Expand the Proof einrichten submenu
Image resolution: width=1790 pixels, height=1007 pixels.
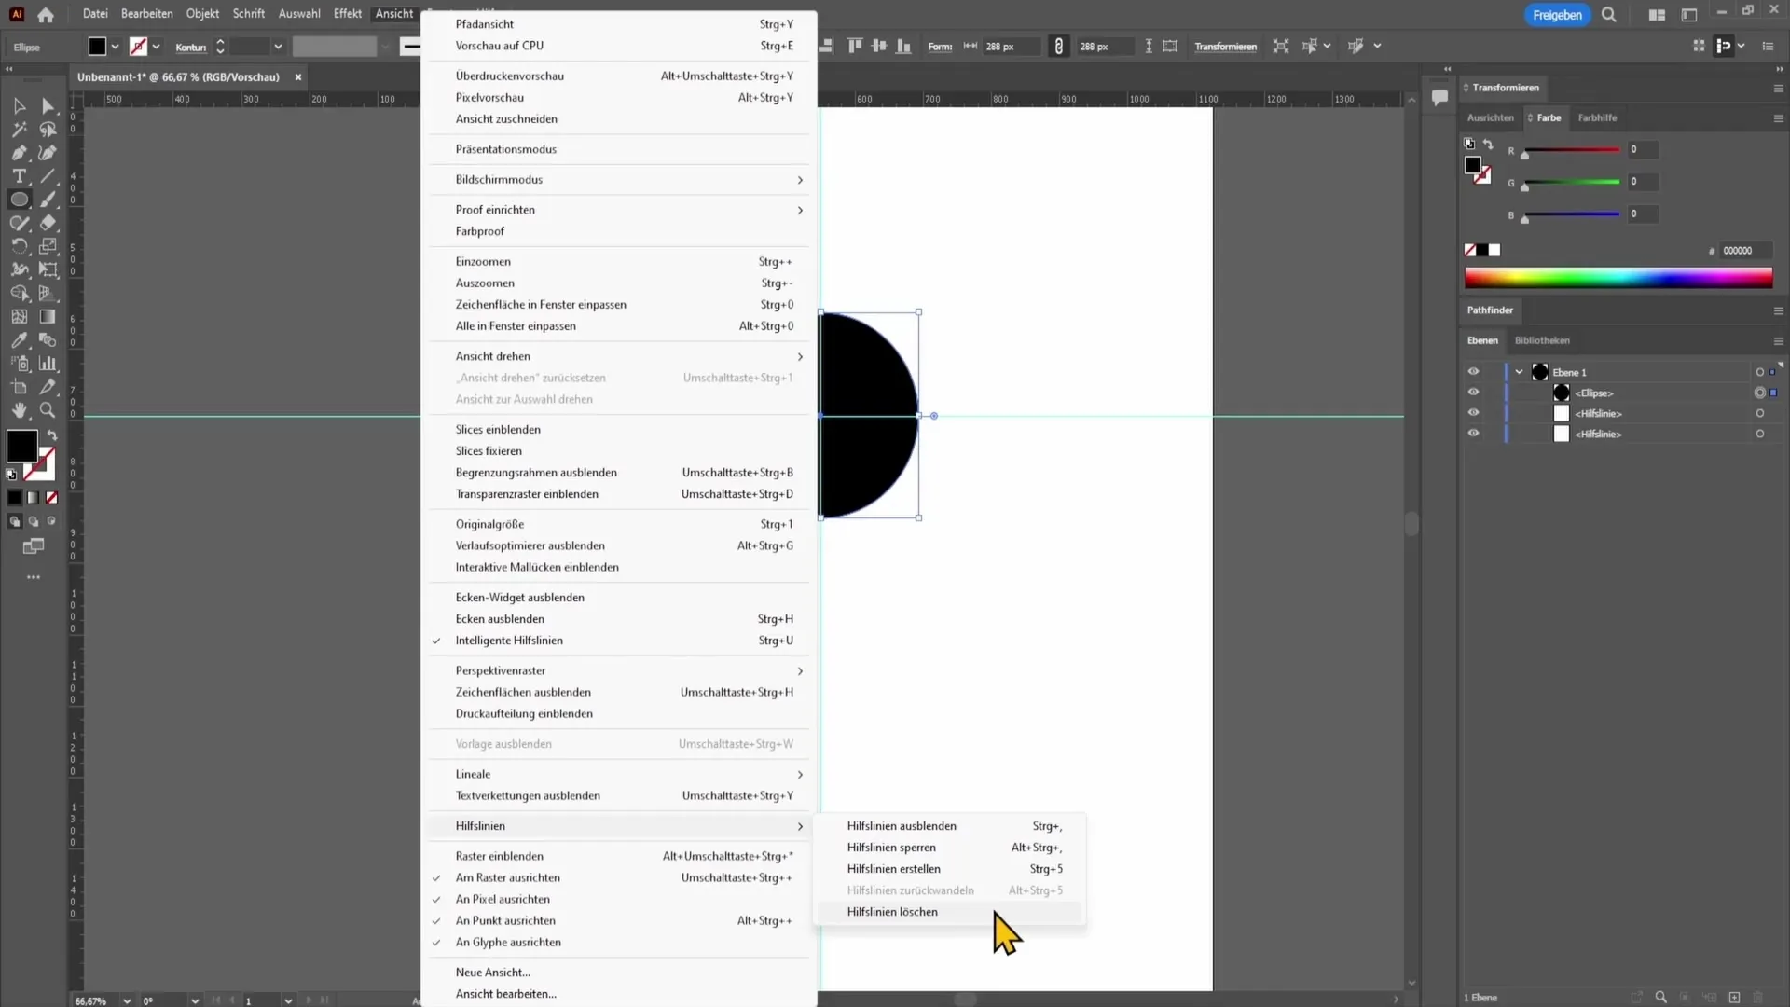[x=617, y=210]
